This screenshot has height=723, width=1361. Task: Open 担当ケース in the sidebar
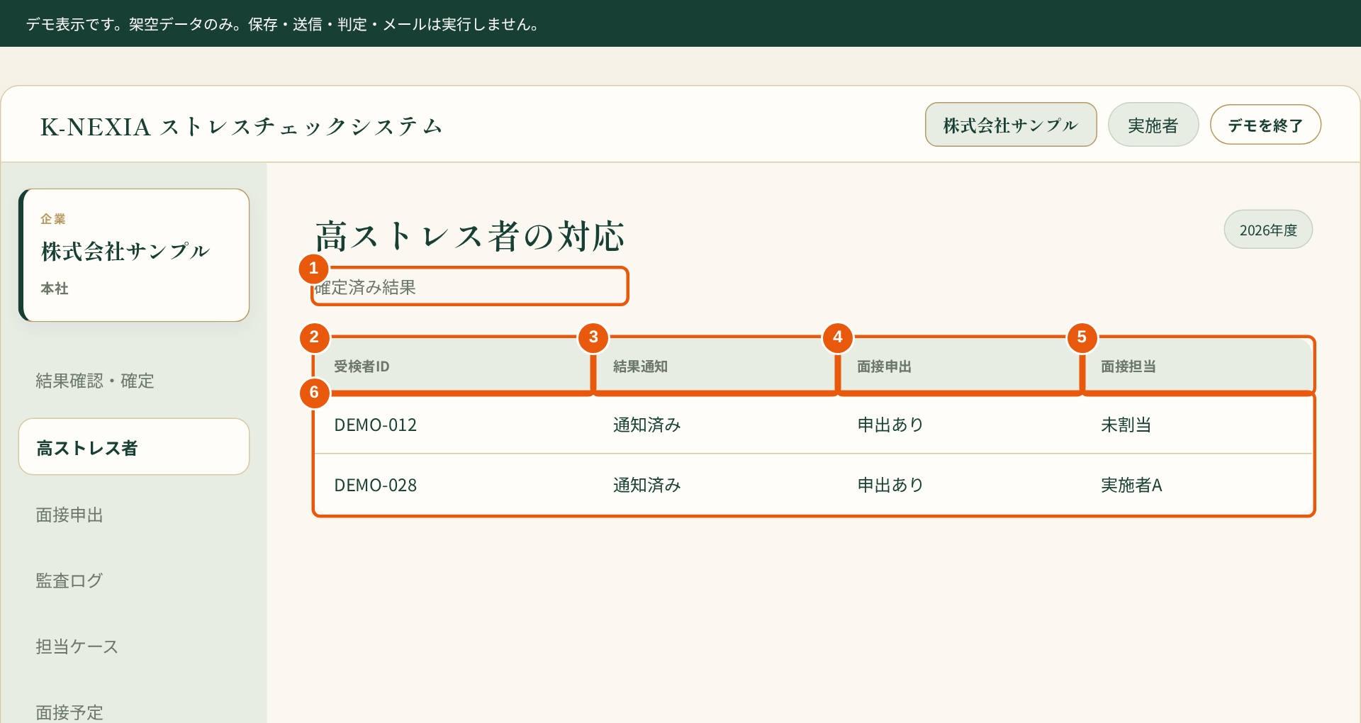[x=134, y=646]
